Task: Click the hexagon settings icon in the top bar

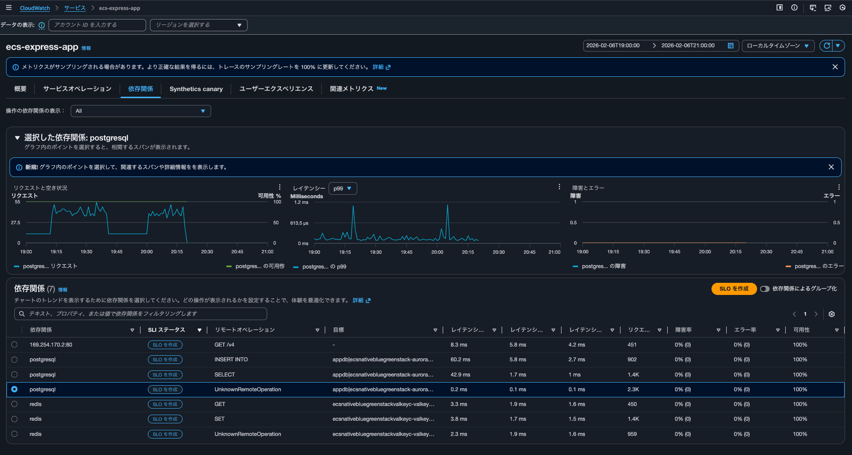Action: pyautogui.click(x=842, y=7)
